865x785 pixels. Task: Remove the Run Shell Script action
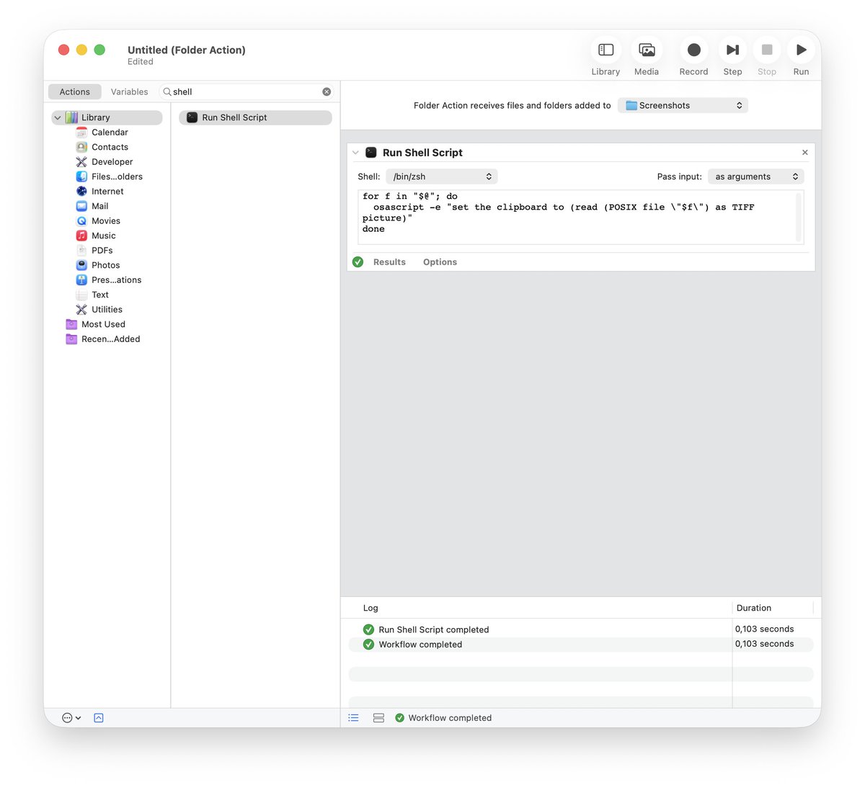805,153
